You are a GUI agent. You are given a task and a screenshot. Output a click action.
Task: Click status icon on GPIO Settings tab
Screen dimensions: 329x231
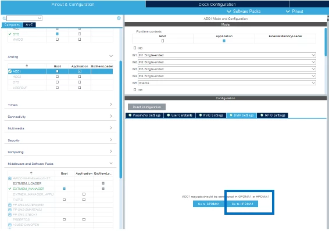[262, 115]
